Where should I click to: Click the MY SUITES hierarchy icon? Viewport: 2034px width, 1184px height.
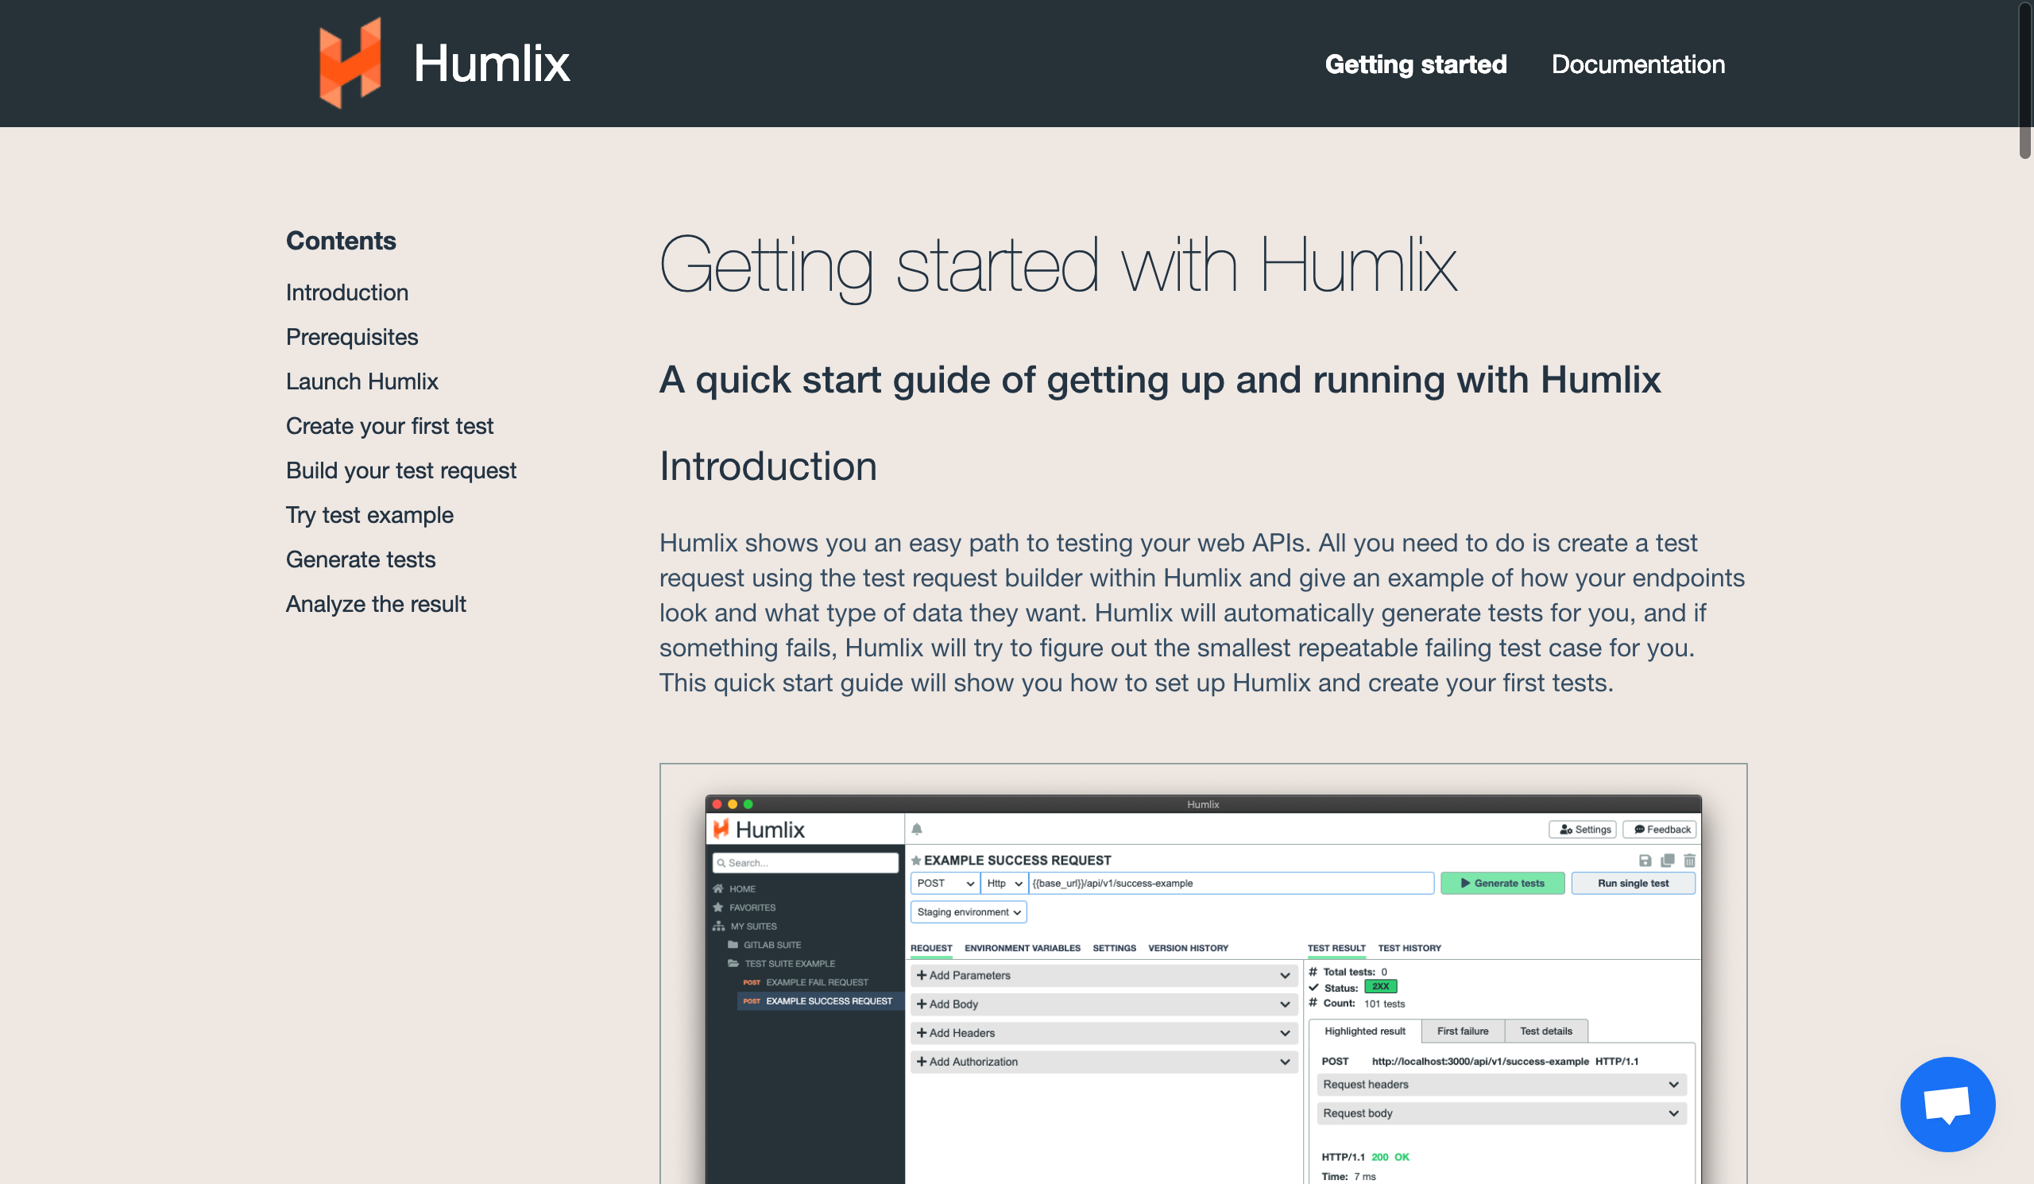[718, 927]
